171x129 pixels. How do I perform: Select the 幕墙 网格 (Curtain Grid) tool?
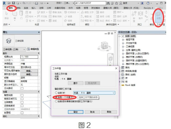pyautogui.click(x=55, y=16)
